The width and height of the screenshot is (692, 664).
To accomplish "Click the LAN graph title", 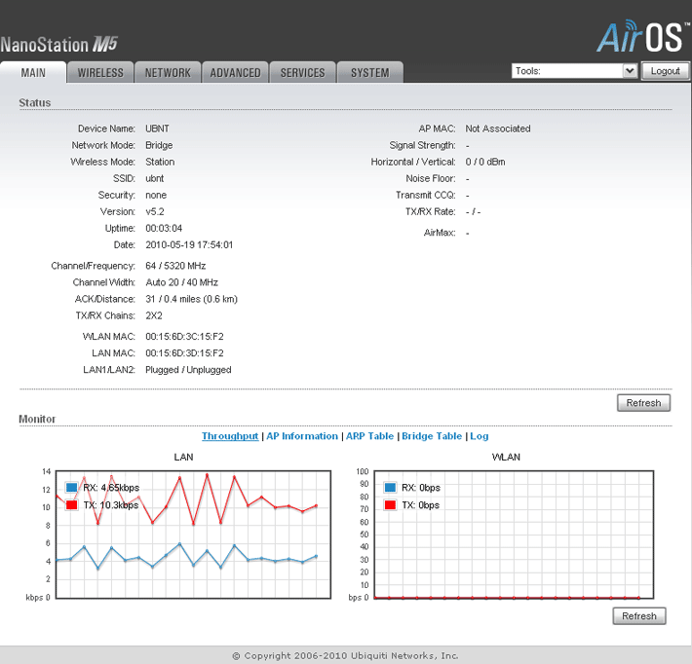I will click(183, 457).
